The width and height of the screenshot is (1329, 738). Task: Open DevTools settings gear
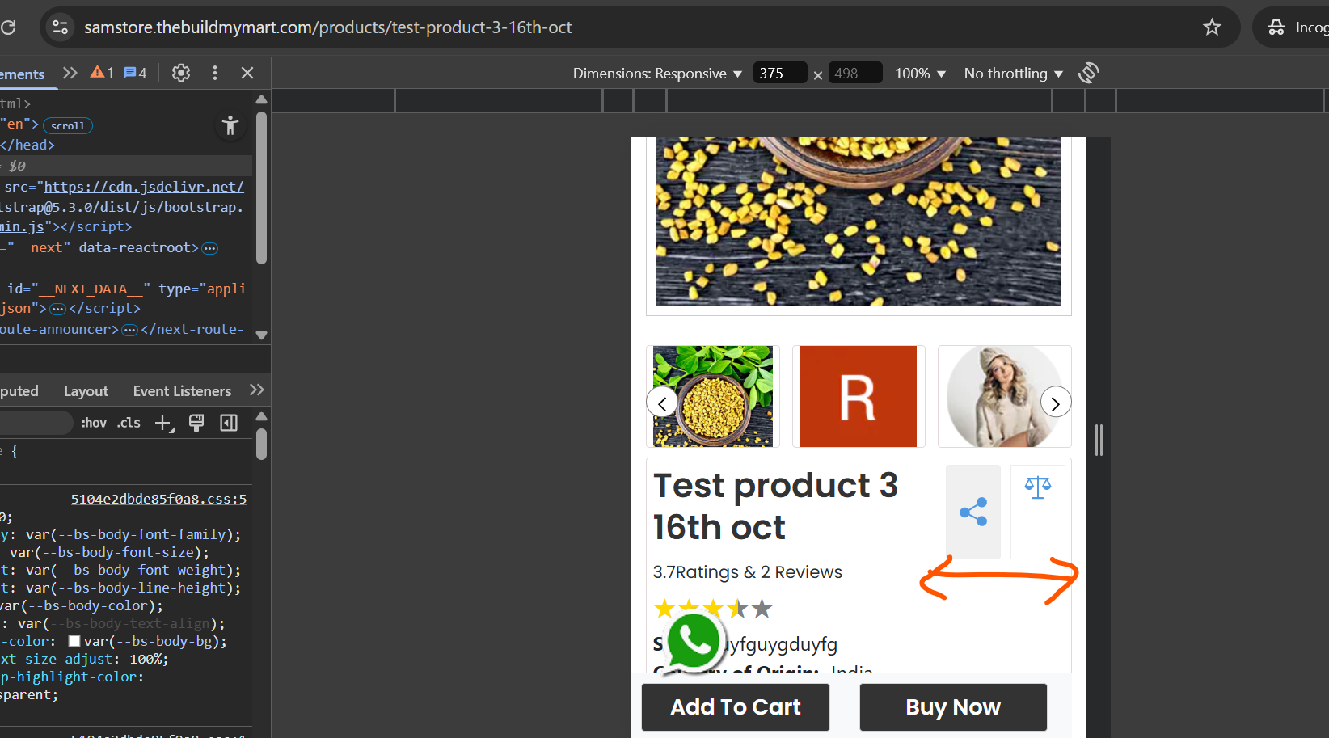[181, 73]
